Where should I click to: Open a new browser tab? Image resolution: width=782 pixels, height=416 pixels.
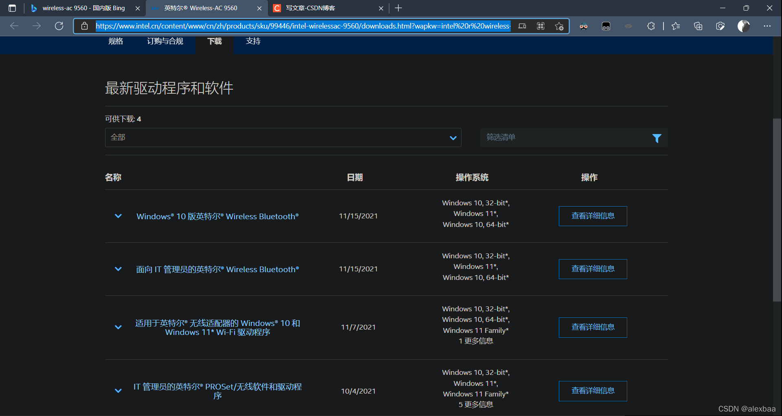tap(398, 8)
